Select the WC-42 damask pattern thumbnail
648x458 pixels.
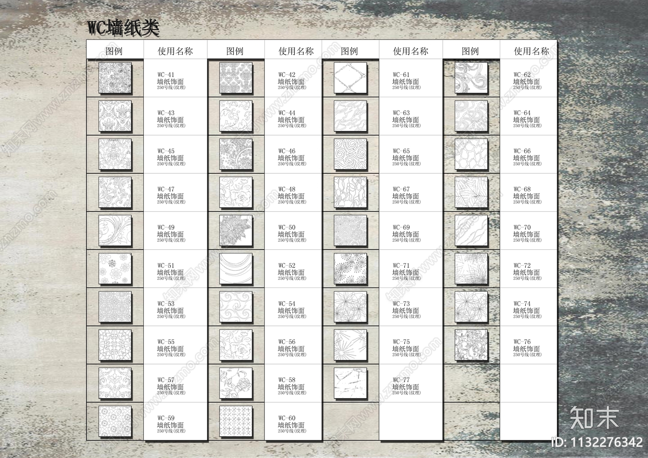coord(236,78)
